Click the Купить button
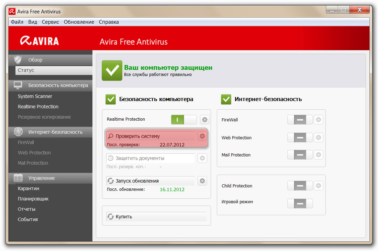 click(x=156, y=217)
